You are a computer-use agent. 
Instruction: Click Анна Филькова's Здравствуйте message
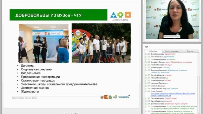[160, 57]
